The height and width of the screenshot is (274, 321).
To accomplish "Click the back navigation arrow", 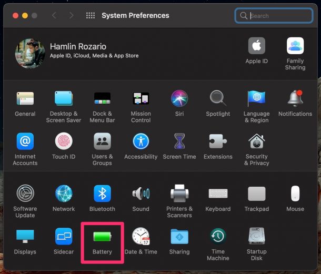I will tap(54, 16).
